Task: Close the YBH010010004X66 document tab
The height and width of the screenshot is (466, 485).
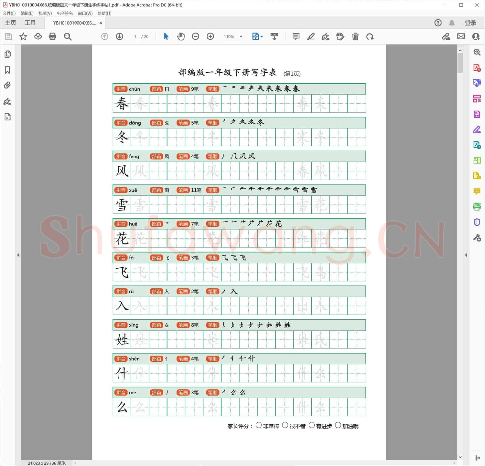Action: tap(101, 23)
